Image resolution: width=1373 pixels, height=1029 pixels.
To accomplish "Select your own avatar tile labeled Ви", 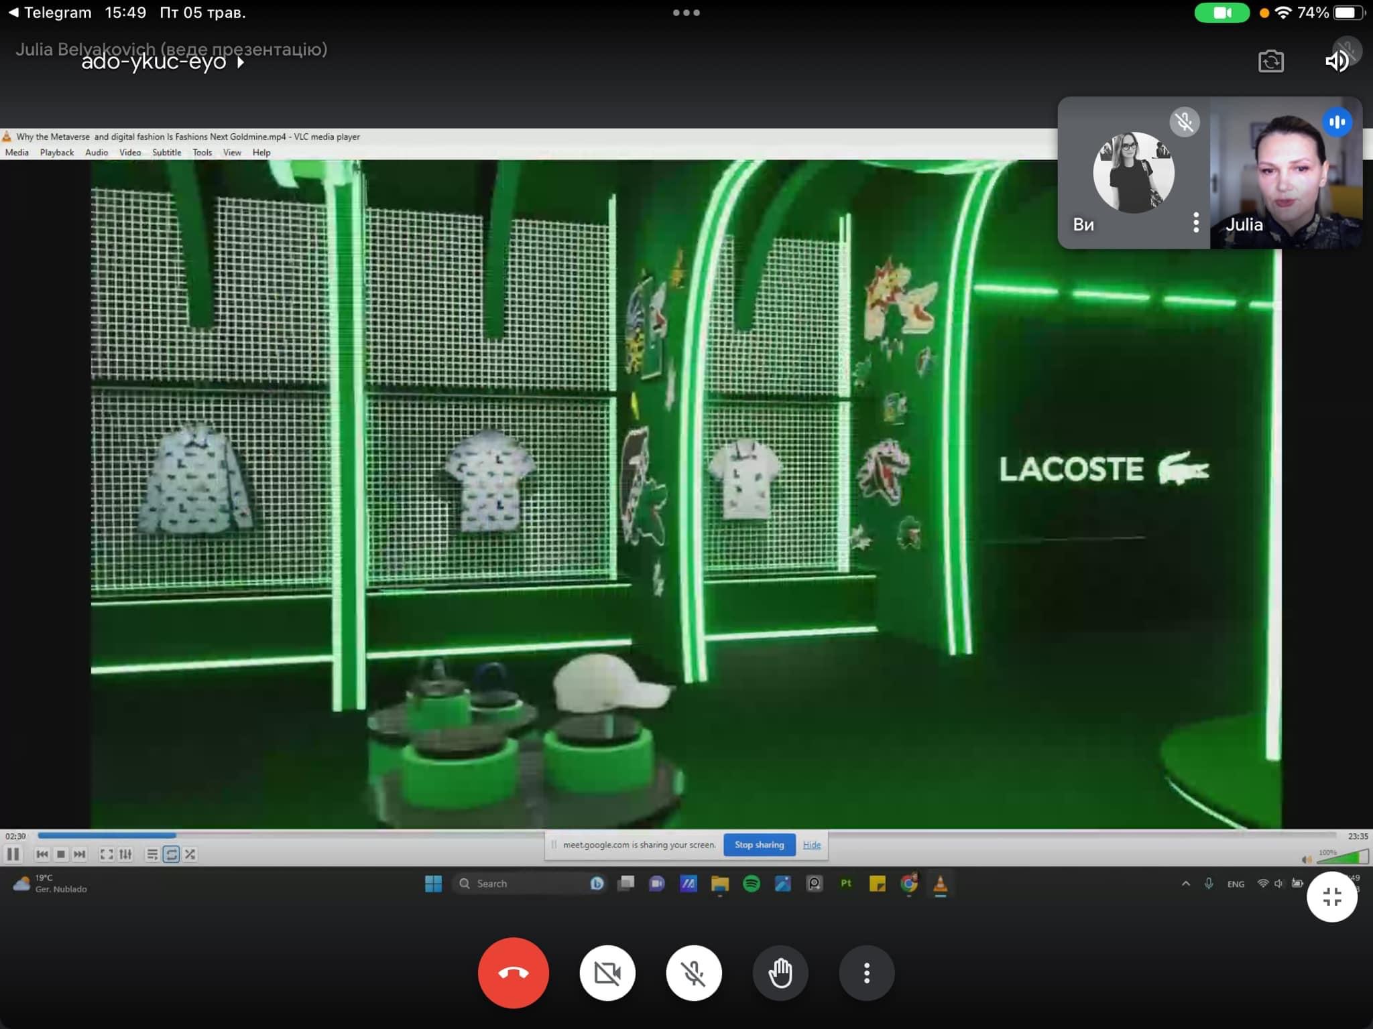I will point(1134,173).
